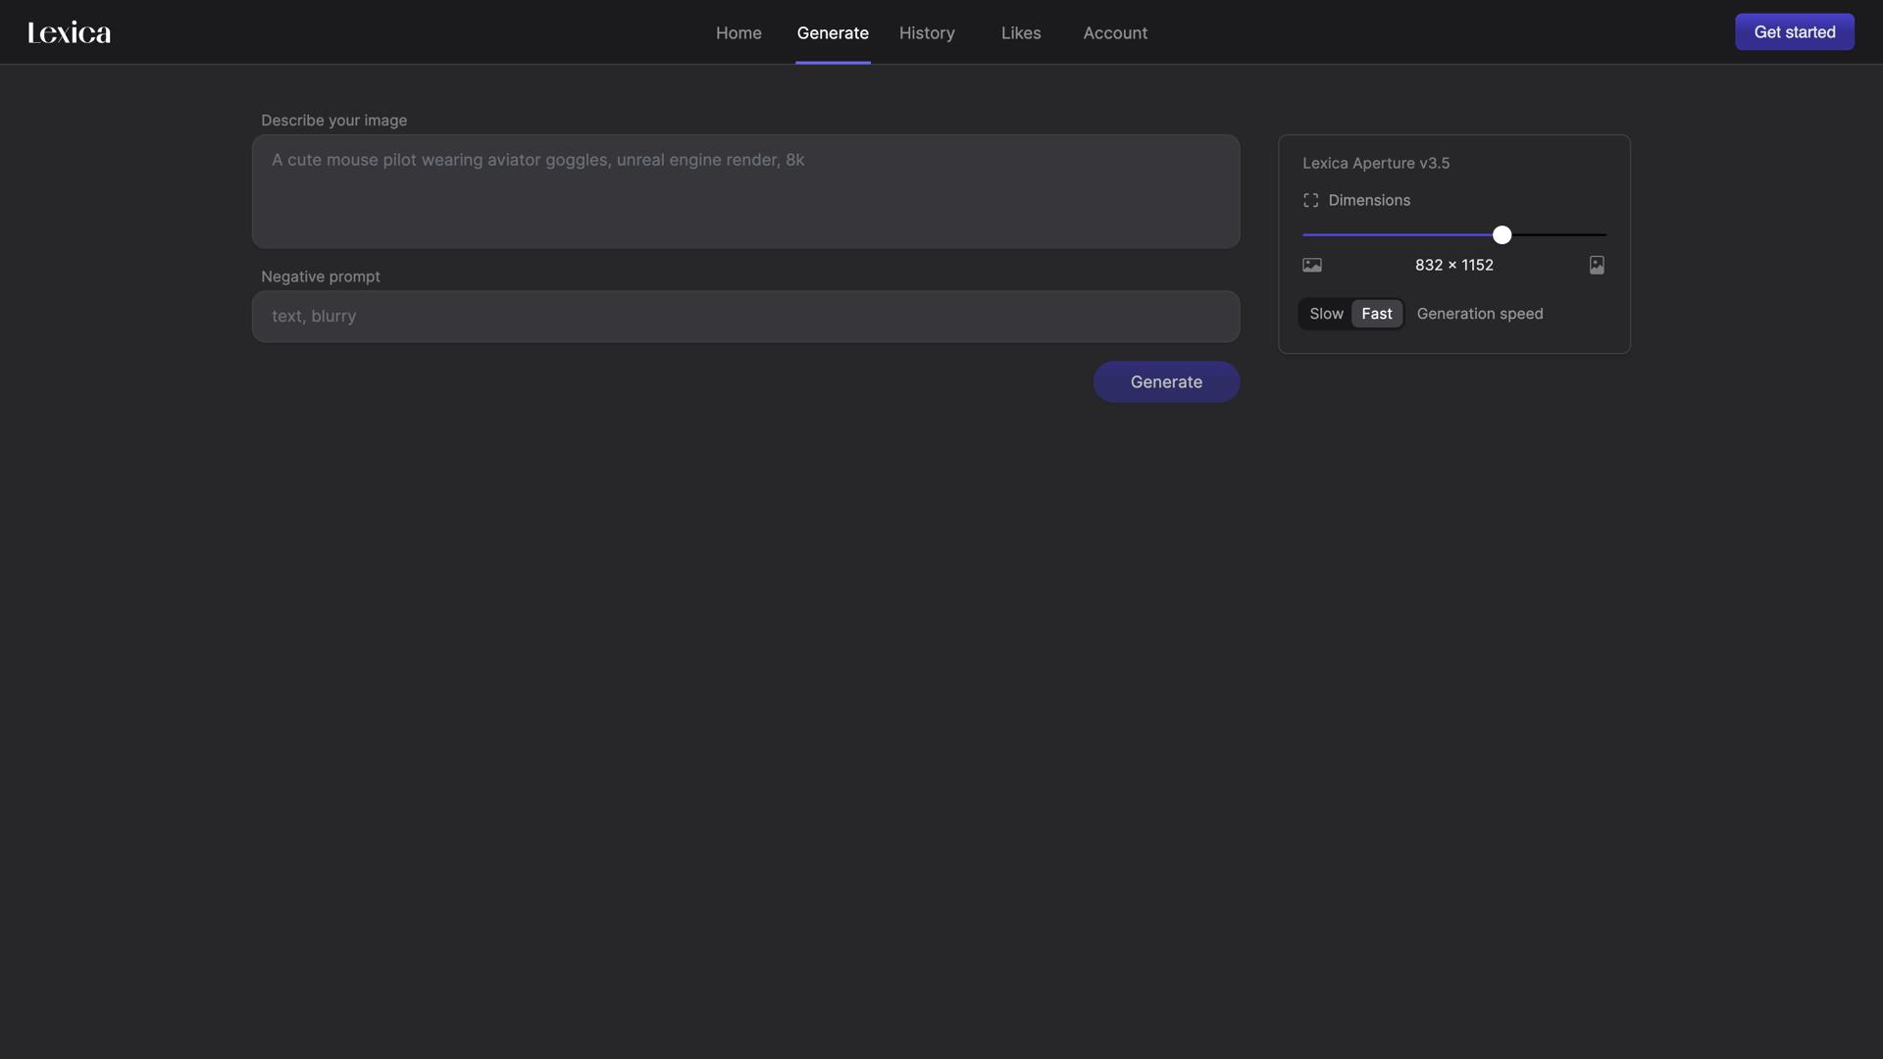Select the Fast generation speed option
The height and width of the screenshot is (1059, 1883).
(1376, 314)
